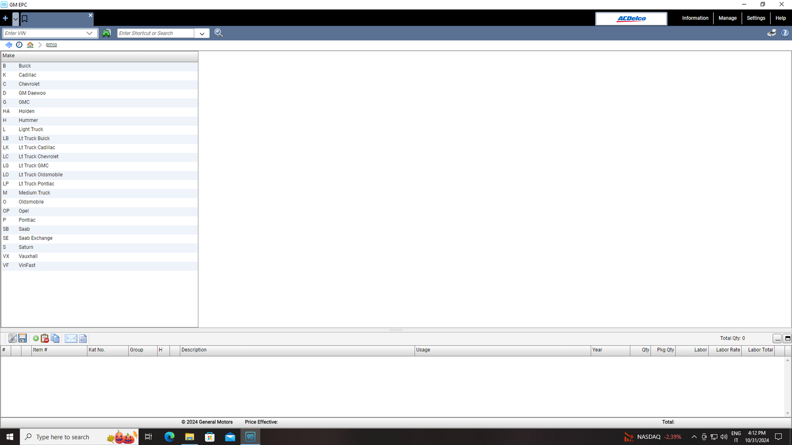Select the Lt Truck Oldsmobile row
This screenshot has height=445, width=792.
pos(99,175)
